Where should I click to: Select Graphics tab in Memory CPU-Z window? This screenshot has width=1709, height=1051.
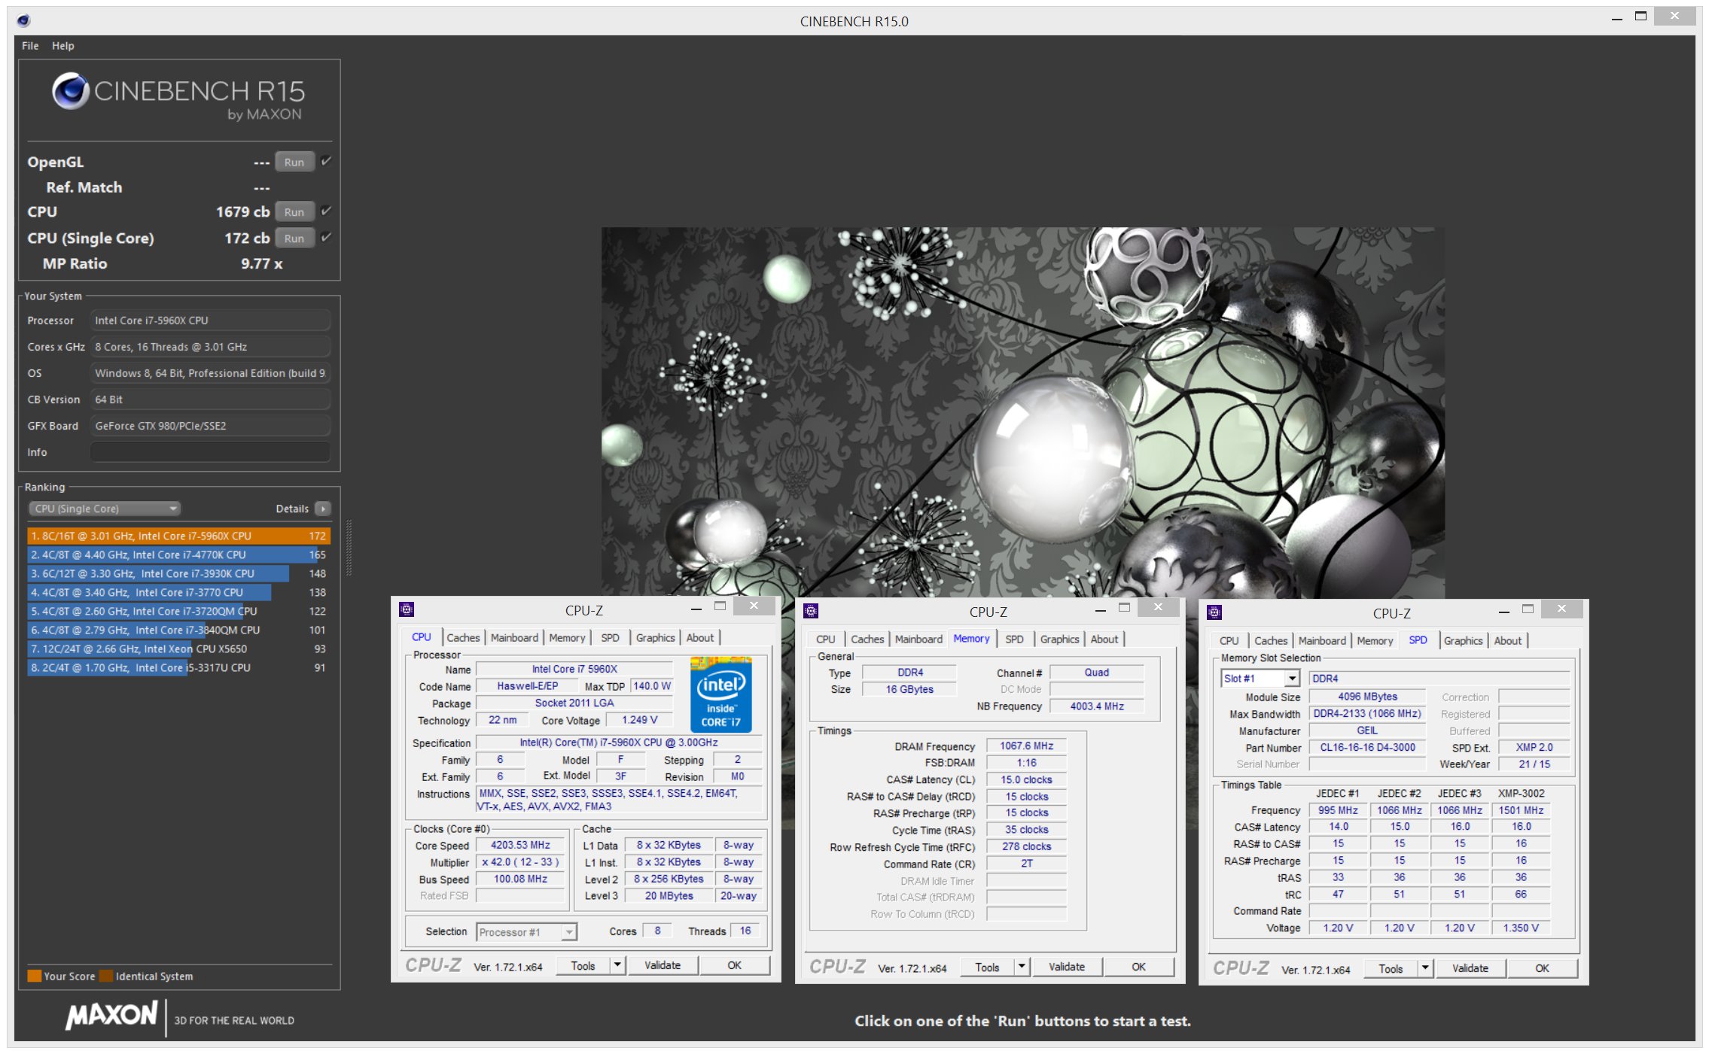1059,639
